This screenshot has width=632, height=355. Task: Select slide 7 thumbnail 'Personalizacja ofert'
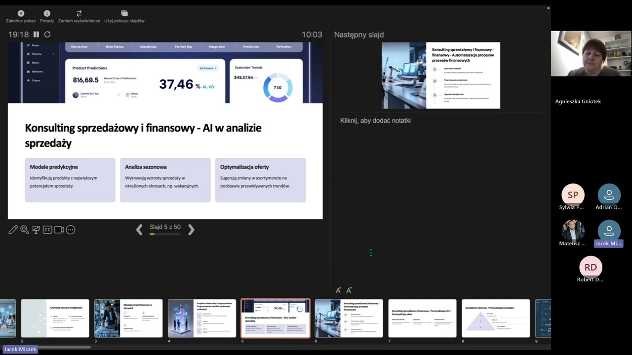[422, 319]
